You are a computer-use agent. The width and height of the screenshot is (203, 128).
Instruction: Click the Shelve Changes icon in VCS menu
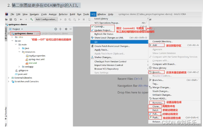click(x=92, y=57)
